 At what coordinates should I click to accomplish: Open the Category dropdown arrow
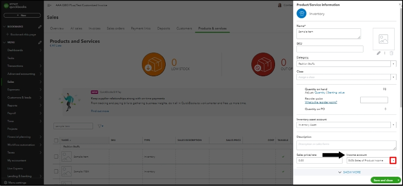[394, 64]
